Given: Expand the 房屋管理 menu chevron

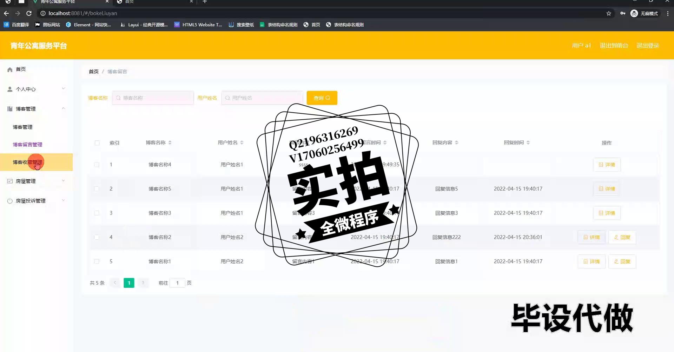Looking at the screenshot, I should pyautogui.click(x=64, y=180).
